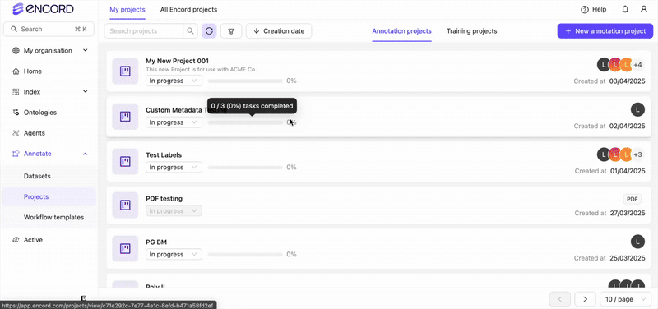Click the +3 collaborators badge on Test Labels

(638, 154)
